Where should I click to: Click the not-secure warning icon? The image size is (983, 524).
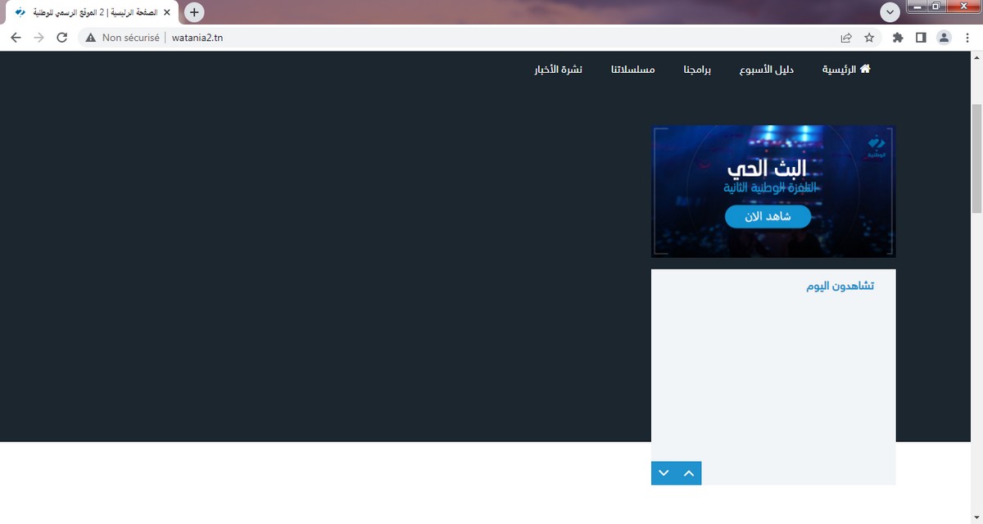tap(91, 38)
